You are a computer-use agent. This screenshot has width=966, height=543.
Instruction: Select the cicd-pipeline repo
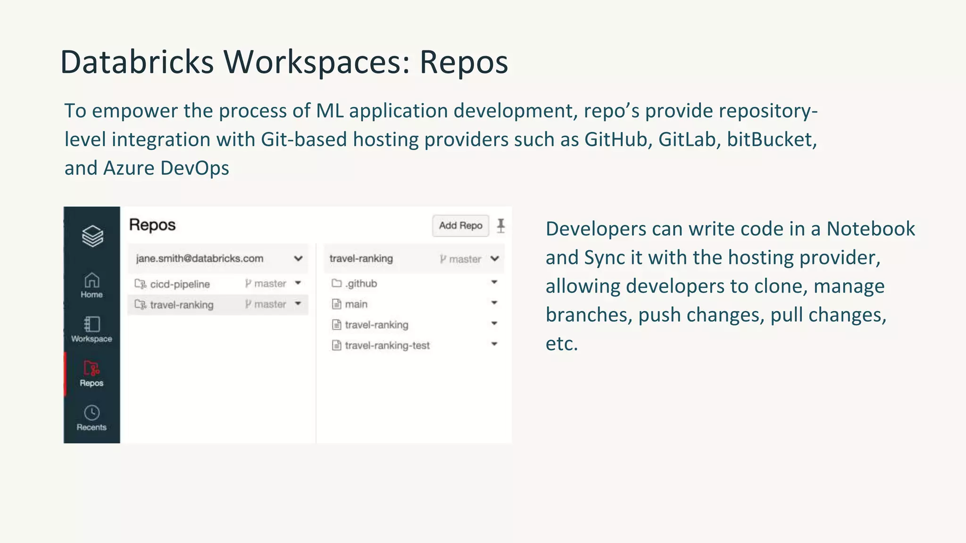click(180, 284)
